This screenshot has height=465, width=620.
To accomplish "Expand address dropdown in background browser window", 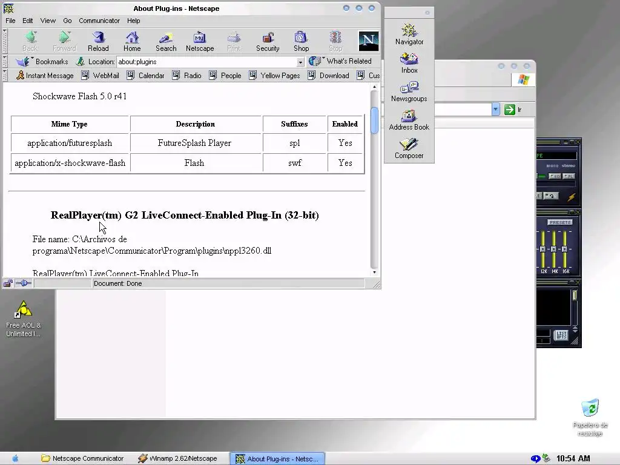I will 495,109.
